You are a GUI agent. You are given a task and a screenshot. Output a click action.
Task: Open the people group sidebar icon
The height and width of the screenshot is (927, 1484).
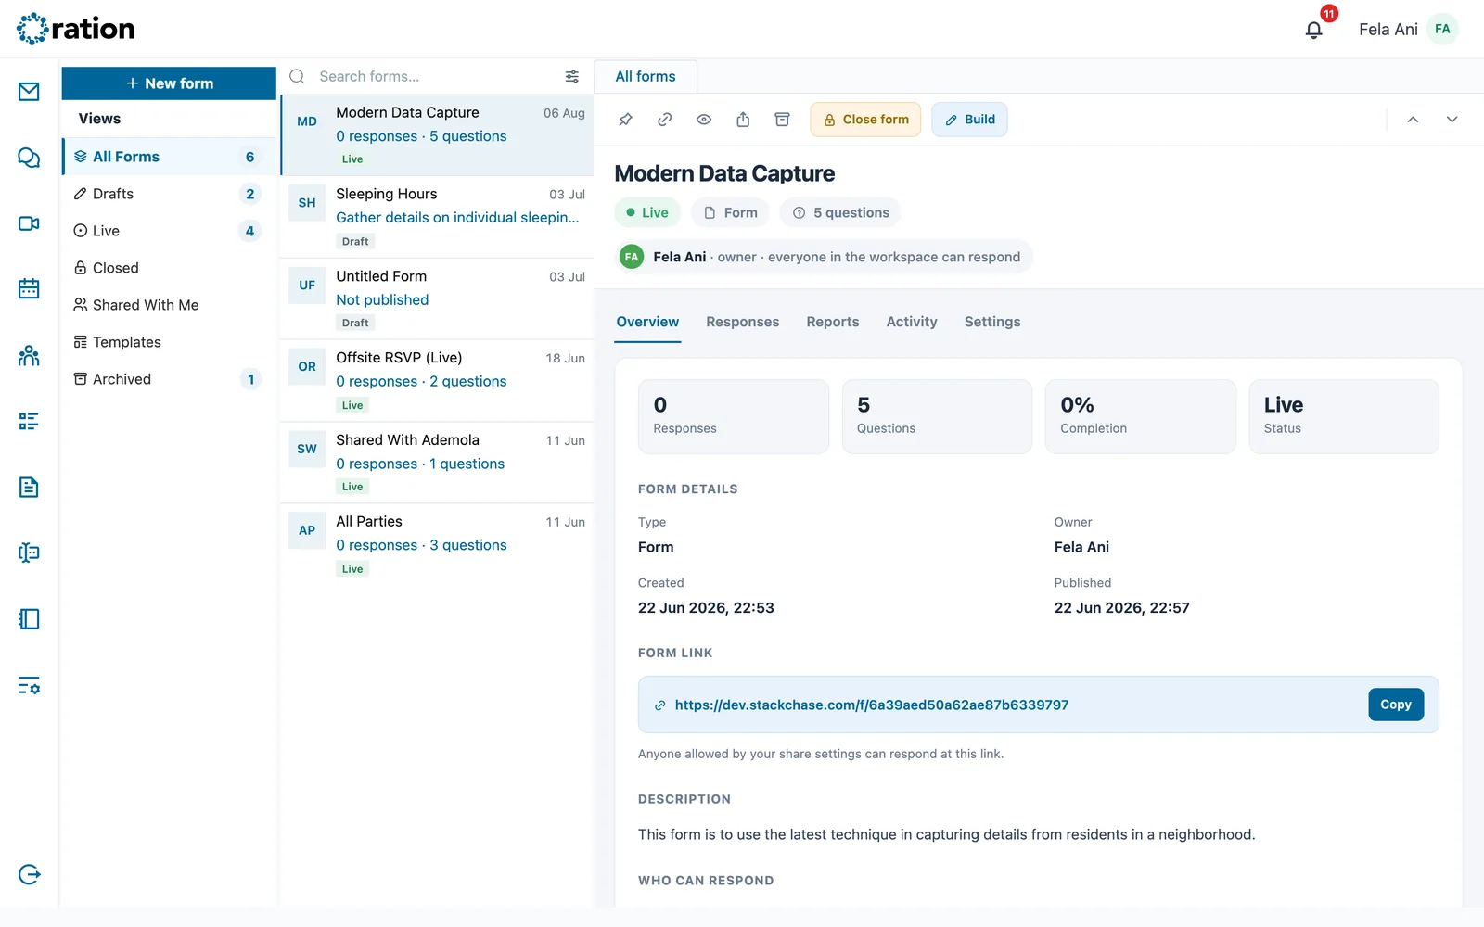(29, 355)
